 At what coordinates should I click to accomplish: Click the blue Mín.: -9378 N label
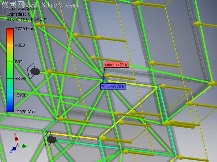click(x=113, y=86)
